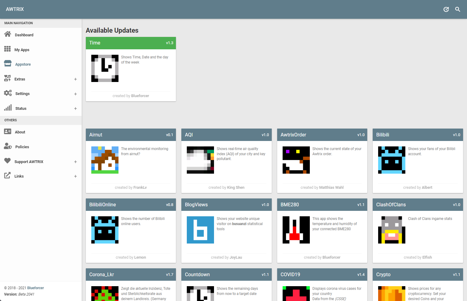Click the green Time update card header
Viewport: 467px width, 301px height.
(131, 43)
